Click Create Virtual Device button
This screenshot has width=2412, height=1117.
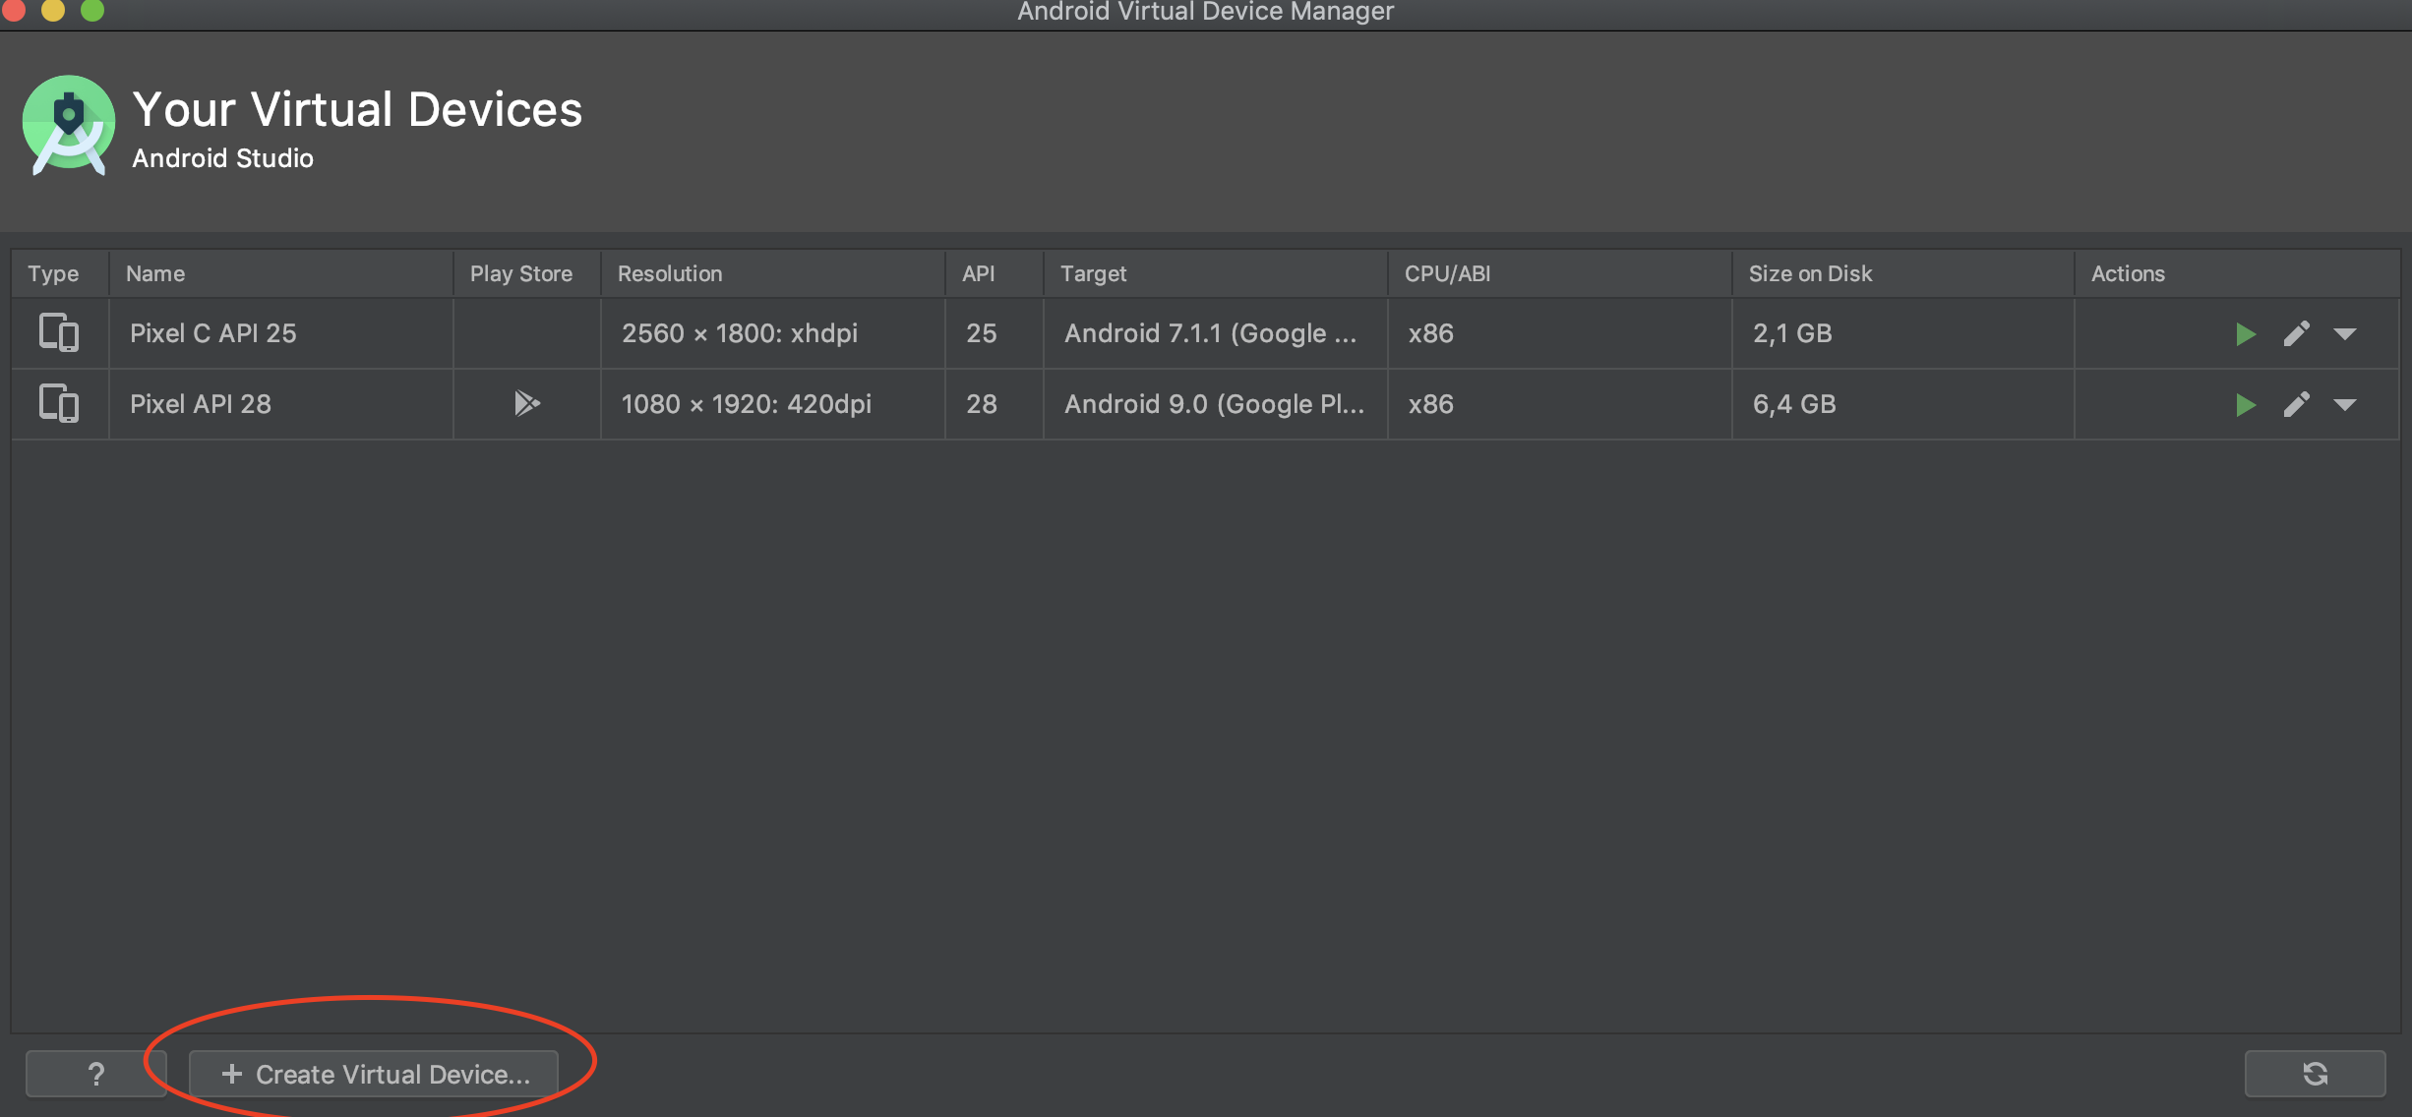pyautogui.click(x=374, y=1074)
